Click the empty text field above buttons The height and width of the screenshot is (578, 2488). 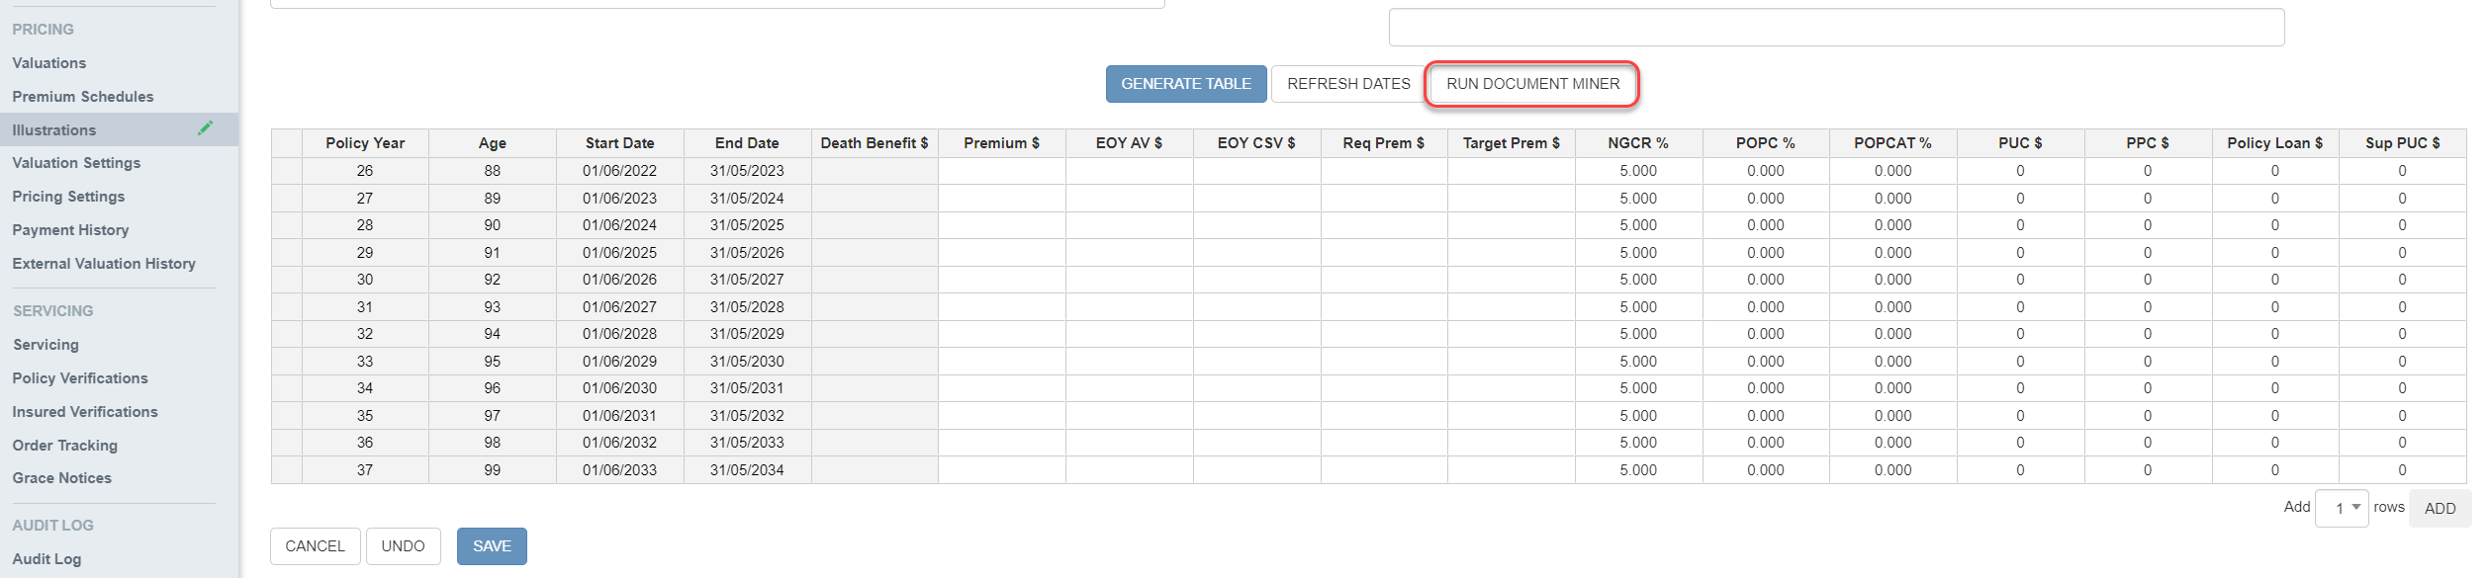point(1835,28)
